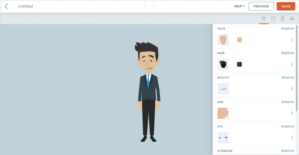This screenshot has width=299, height=155.
Task: Select the face shape thumbnail
Action: click(x=223, y=40)
